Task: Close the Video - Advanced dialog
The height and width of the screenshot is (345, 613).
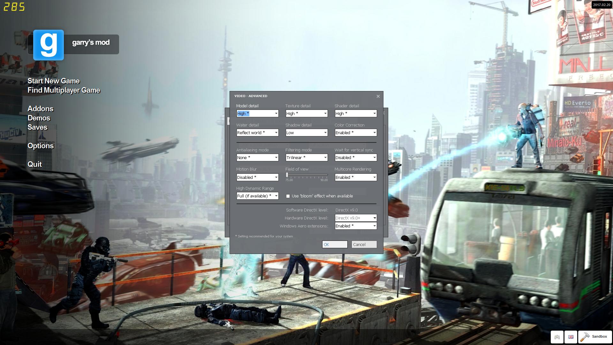Action: pos(378,96)
